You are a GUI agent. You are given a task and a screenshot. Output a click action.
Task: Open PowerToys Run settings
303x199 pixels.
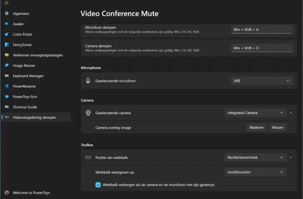click(x=36, y=97)
